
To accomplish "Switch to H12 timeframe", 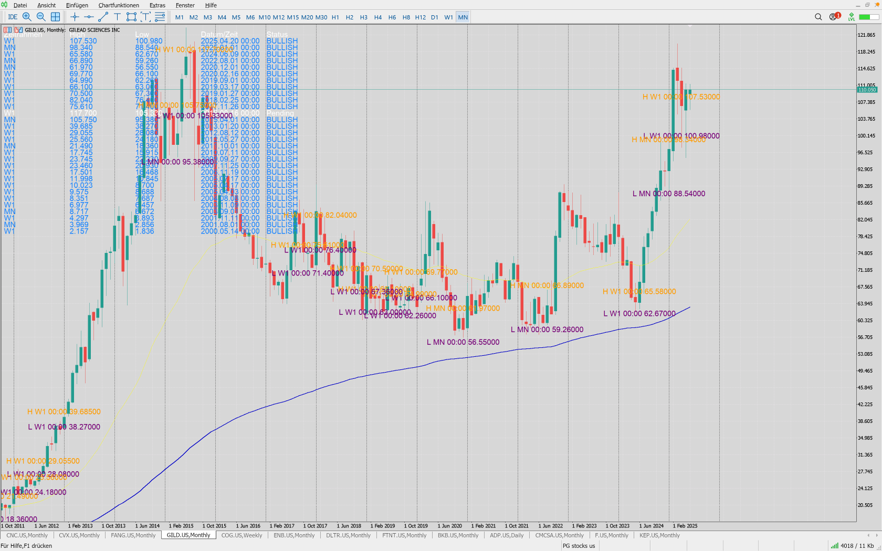I will point(421,17).
